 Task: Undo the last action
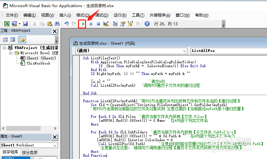(x=66, y=24)
